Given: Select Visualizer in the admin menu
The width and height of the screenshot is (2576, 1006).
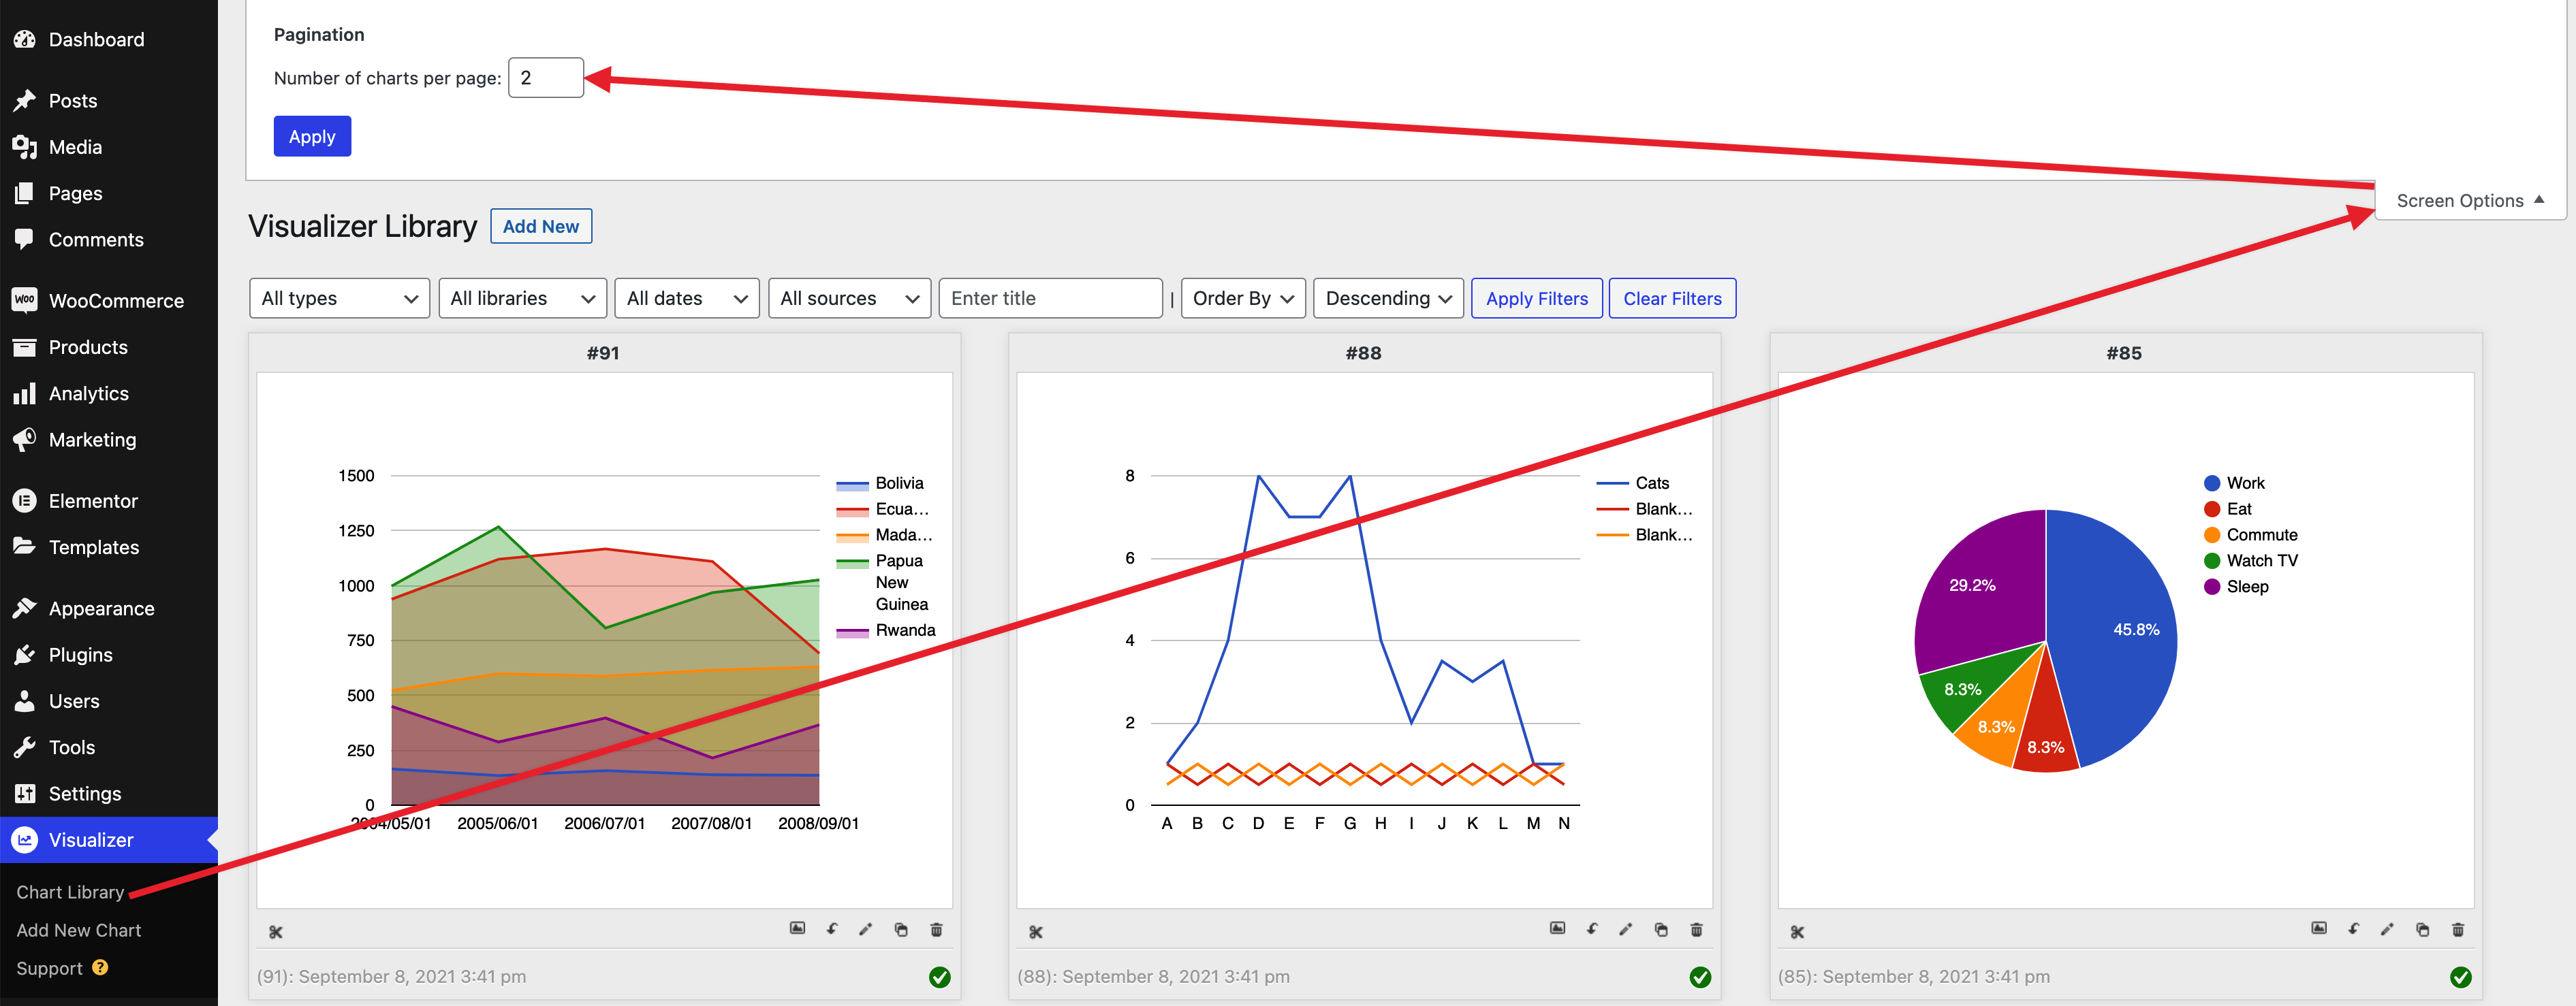Looking at the screenshot, I should point(109,840).
